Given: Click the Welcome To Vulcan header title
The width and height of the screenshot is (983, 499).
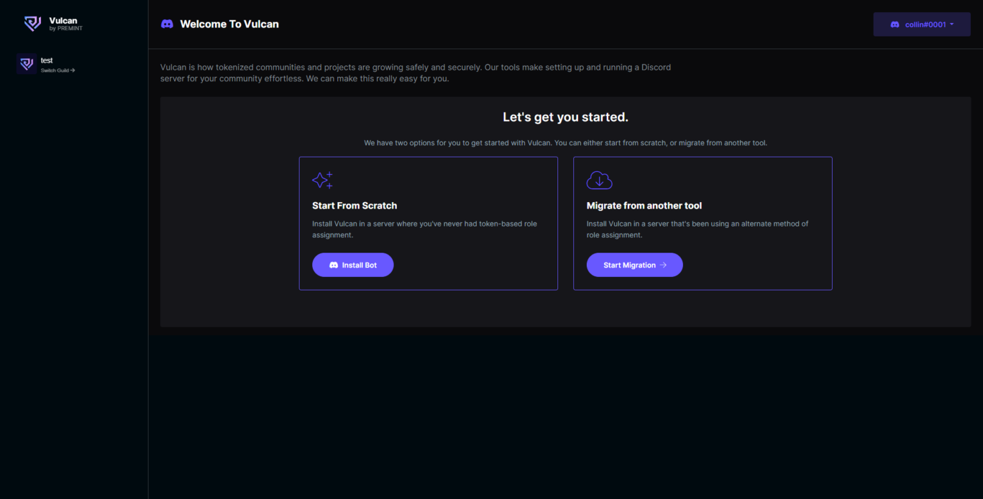Looking at the screenshot, I should [229, 24].
